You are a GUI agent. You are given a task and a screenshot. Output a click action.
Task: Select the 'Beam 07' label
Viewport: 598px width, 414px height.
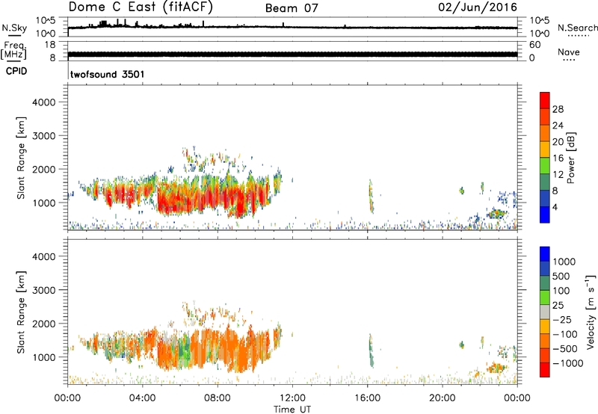pyautogui.click(x=292, y=8)
